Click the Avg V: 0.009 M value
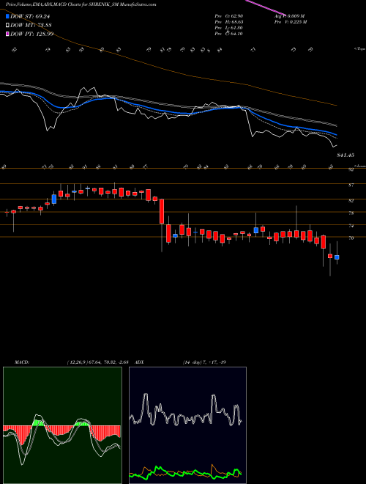This screenshot has height=484, width=366. click(x=290, y=16)
